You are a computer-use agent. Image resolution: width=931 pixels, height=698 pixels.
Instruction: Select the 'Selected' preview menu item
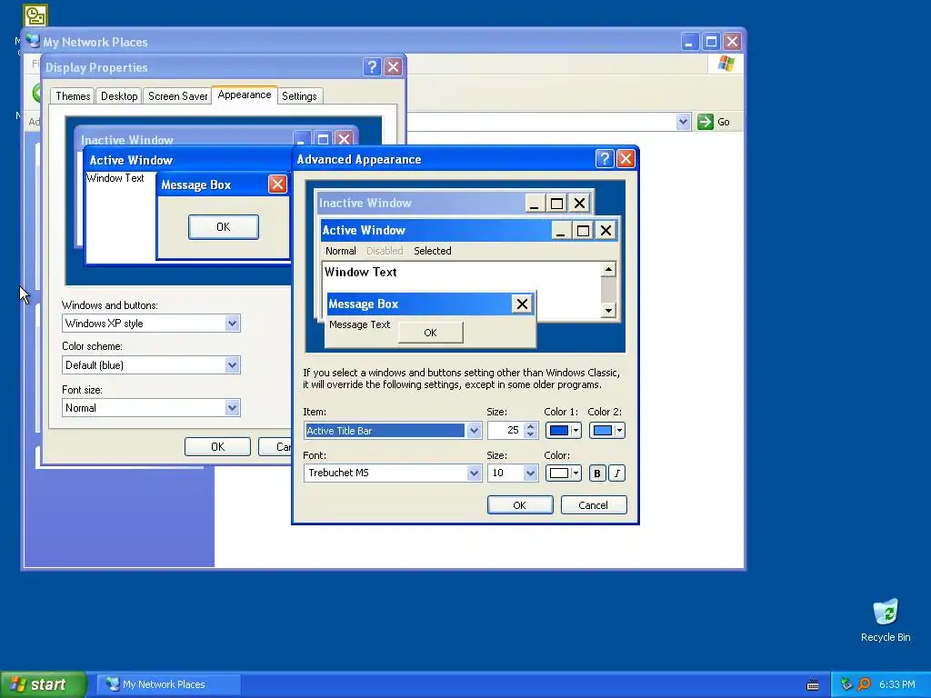[432, 251]
